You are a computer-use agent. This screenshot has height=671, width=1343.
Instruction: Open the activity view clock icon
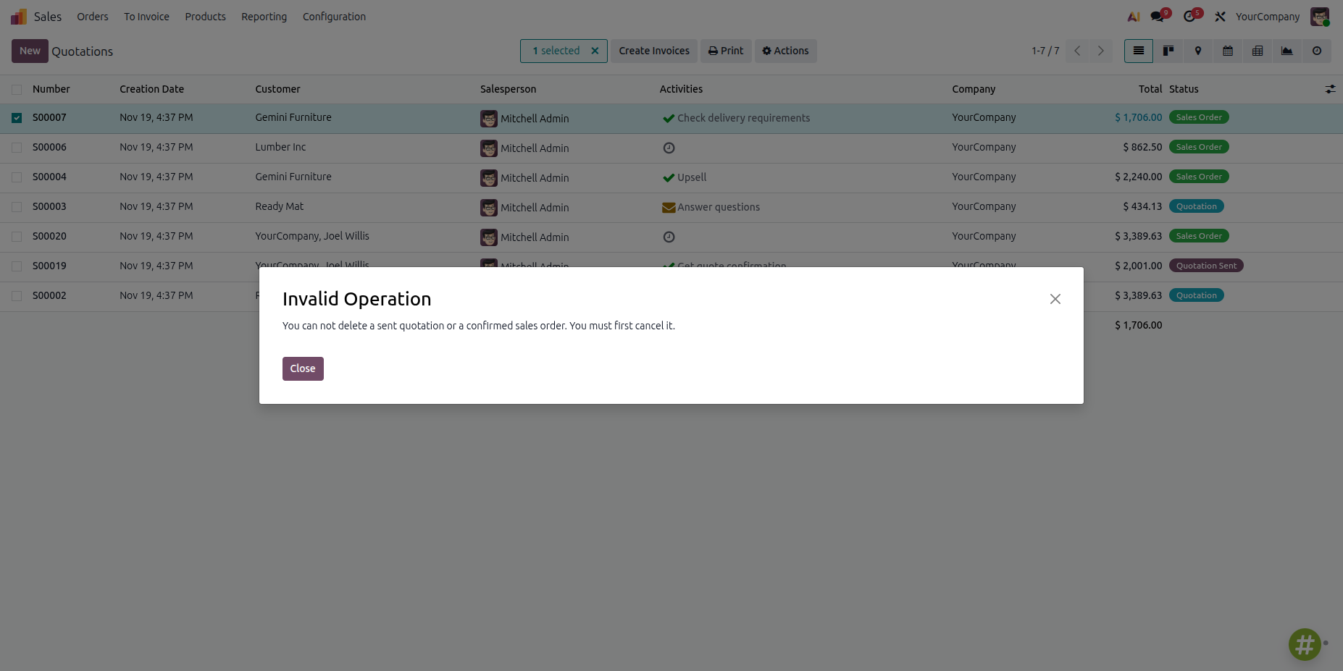(1317, 51)
